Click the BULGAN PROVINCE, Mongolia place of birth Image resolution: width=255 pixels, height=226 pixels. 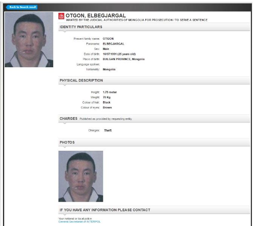(124, 59)
